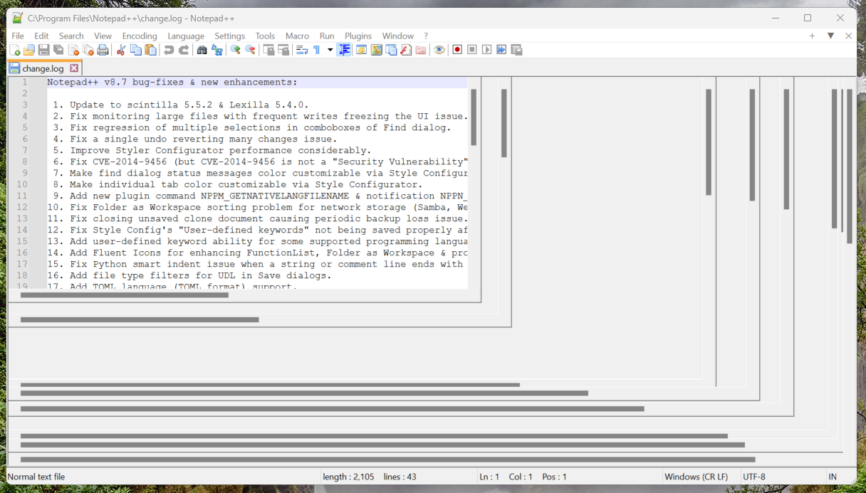Open the Encoding menu
This screenshot has height=493, width=866.
[x=140, y=36]
